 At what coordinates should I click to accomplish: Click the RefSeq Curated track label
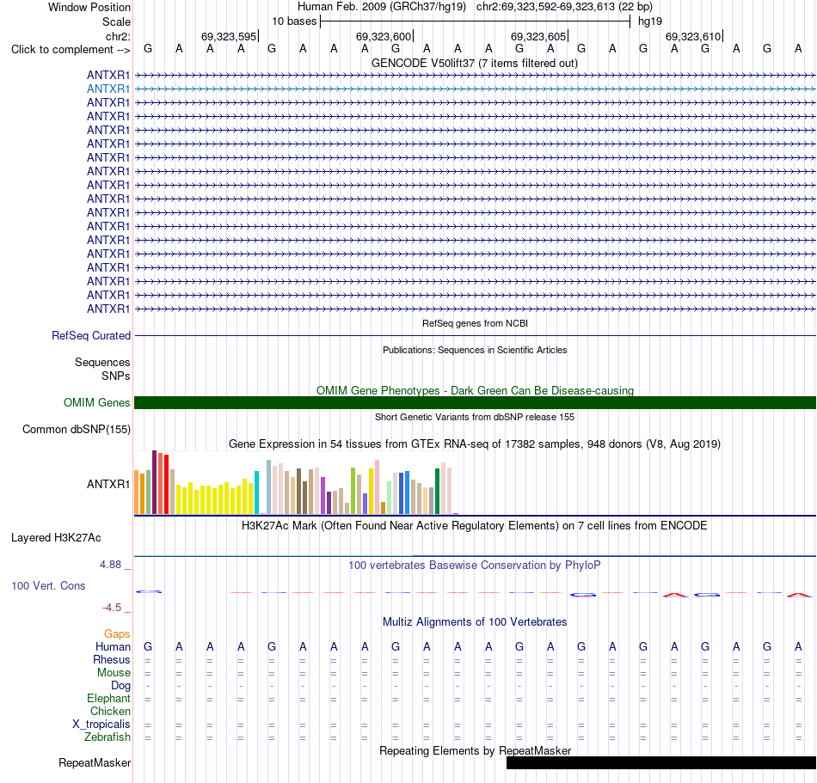click(x=91, y=336)
